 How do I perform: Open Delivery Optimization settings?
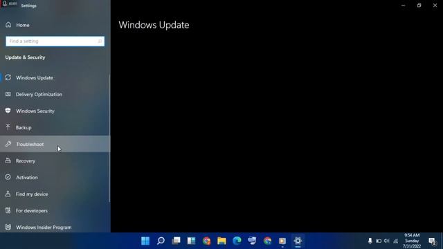55,94
